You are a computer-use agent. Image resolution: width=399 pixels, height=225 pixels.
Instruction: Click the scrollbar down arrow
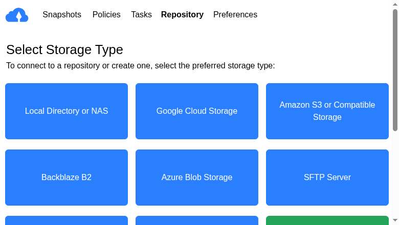[395, 221]
